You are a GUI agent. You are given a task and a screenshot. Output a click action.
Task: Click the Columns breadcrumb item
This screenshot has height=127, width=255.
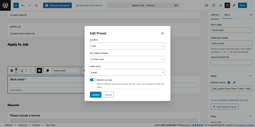(22, 125)
